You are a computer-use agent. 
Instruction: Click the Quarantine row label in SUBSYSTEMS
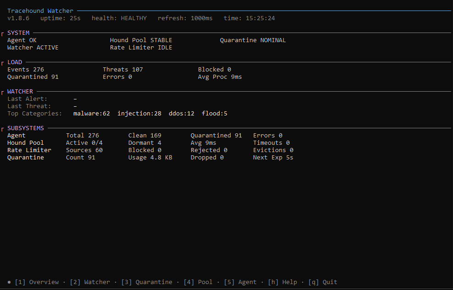[26, 157]
